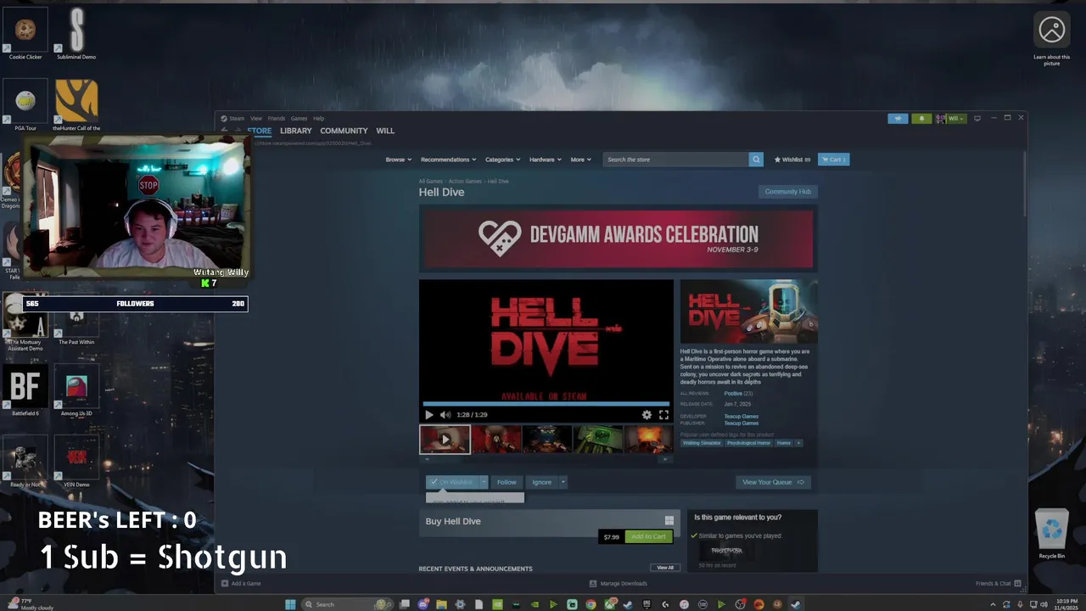Click the blue announcements megaphone button
The width and height of the screenshot is (1086, 611).
898,119
